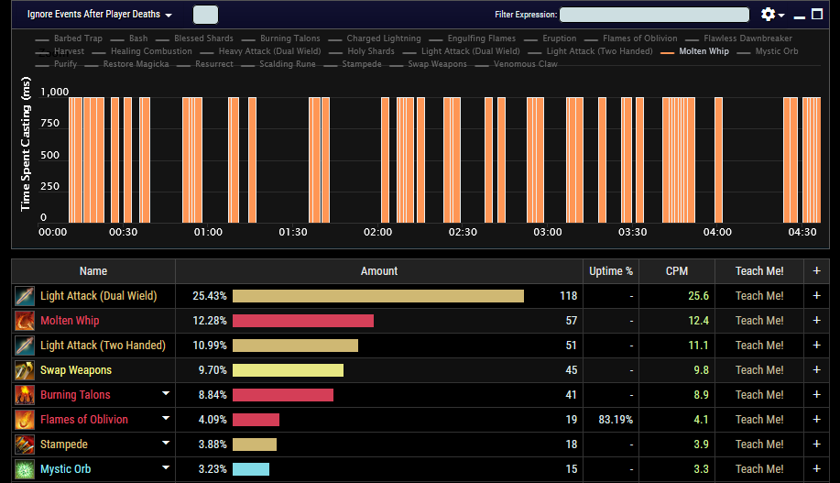This screenshot has height=483, width=840.
Task: Open Light Attack (Dual Wield) ability link
Action: tap(99, 296)
